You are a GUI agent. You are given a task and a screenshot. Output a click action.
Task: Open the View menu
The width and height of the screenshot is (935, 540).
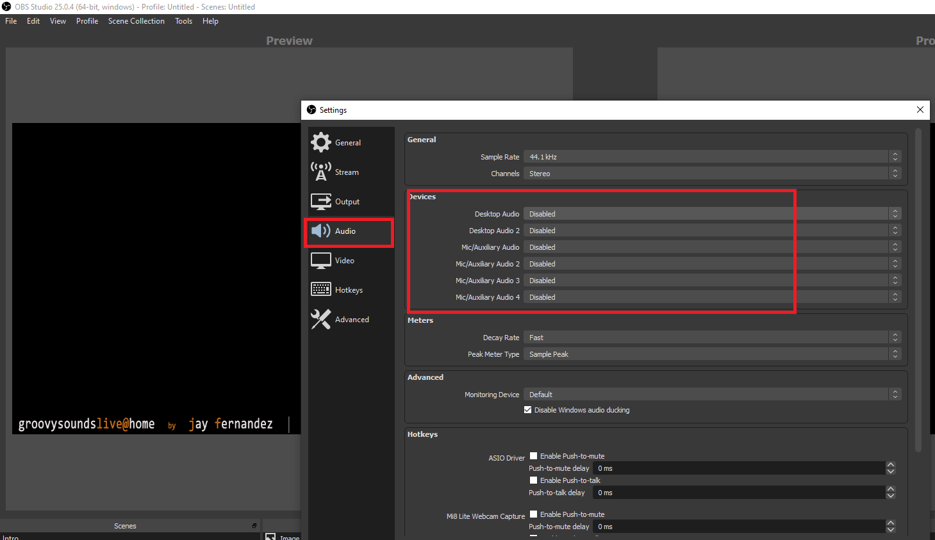(x=58, y=21)
